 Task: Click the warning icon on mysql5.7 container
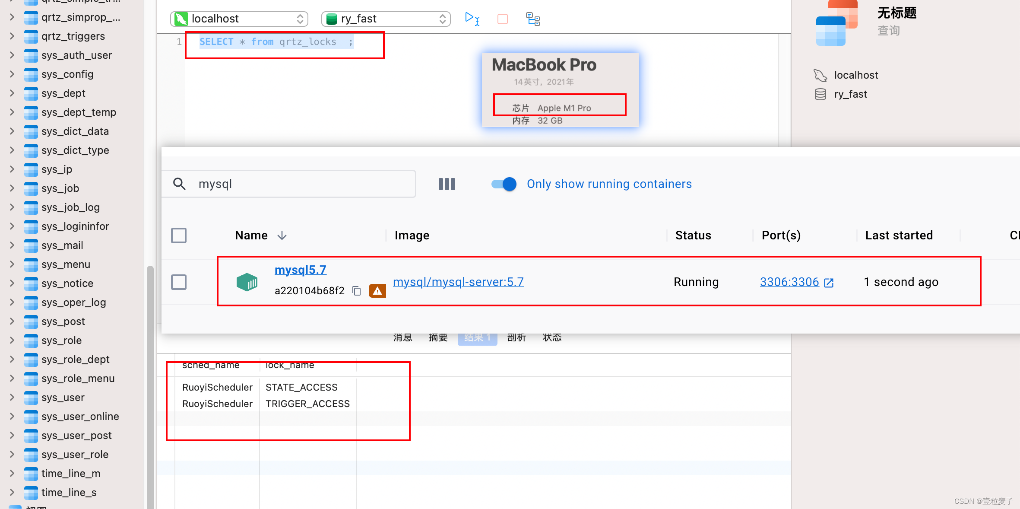(377, 291)
